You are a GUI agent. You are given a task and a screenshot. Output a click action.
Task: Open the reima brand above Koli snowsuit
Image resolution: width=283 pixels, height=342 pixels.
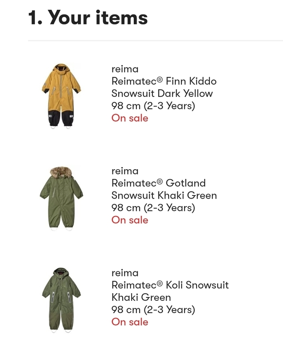pyautogui.click(x=125, y=273)
